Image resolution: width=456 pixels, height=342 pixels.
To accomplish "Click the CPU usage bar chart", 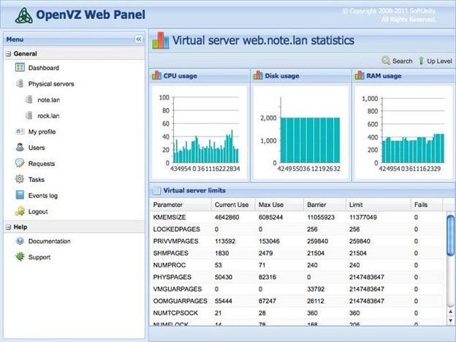I will coord(199,132).
